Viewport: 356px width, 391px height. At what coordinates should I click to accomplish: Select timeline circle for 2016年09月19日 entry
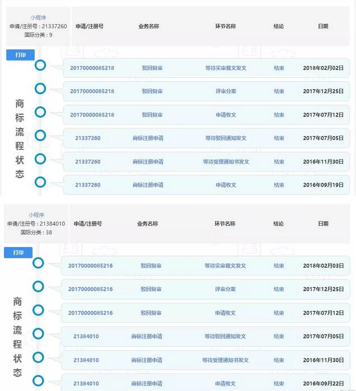click(x=40, y=182)
